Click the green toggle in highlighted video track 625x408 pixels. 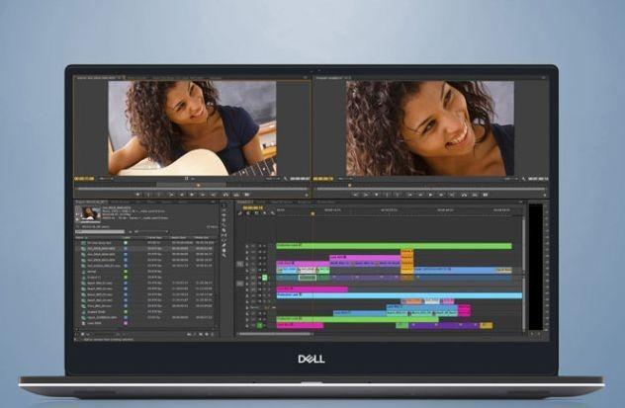[x=264, y=278]
